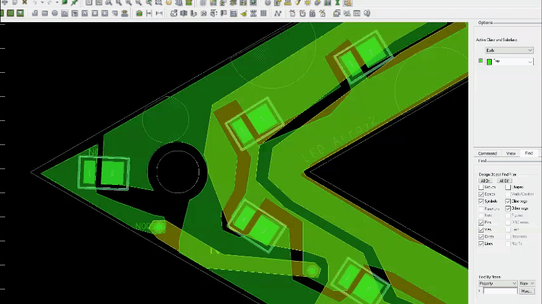Select the zigzag route icon
Image resolution: width=542 pixels, height=304 pixels.
[x=278, y=13]
